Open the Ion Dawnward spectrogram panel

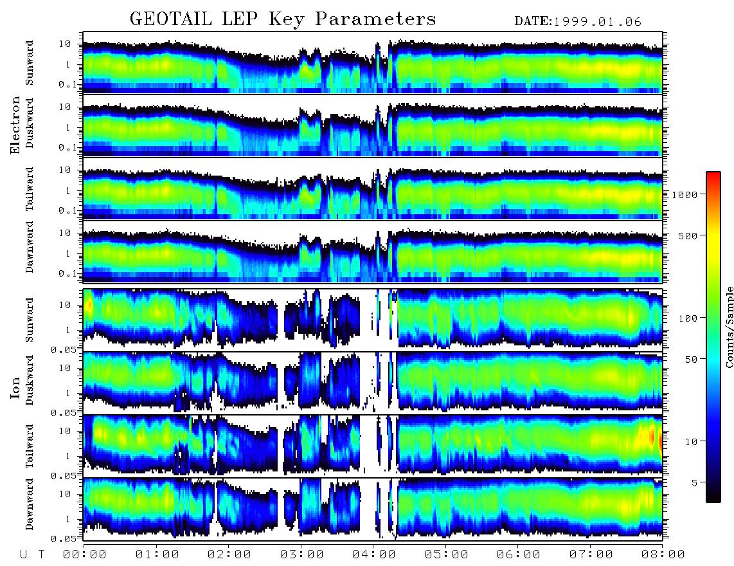point(373,509)
